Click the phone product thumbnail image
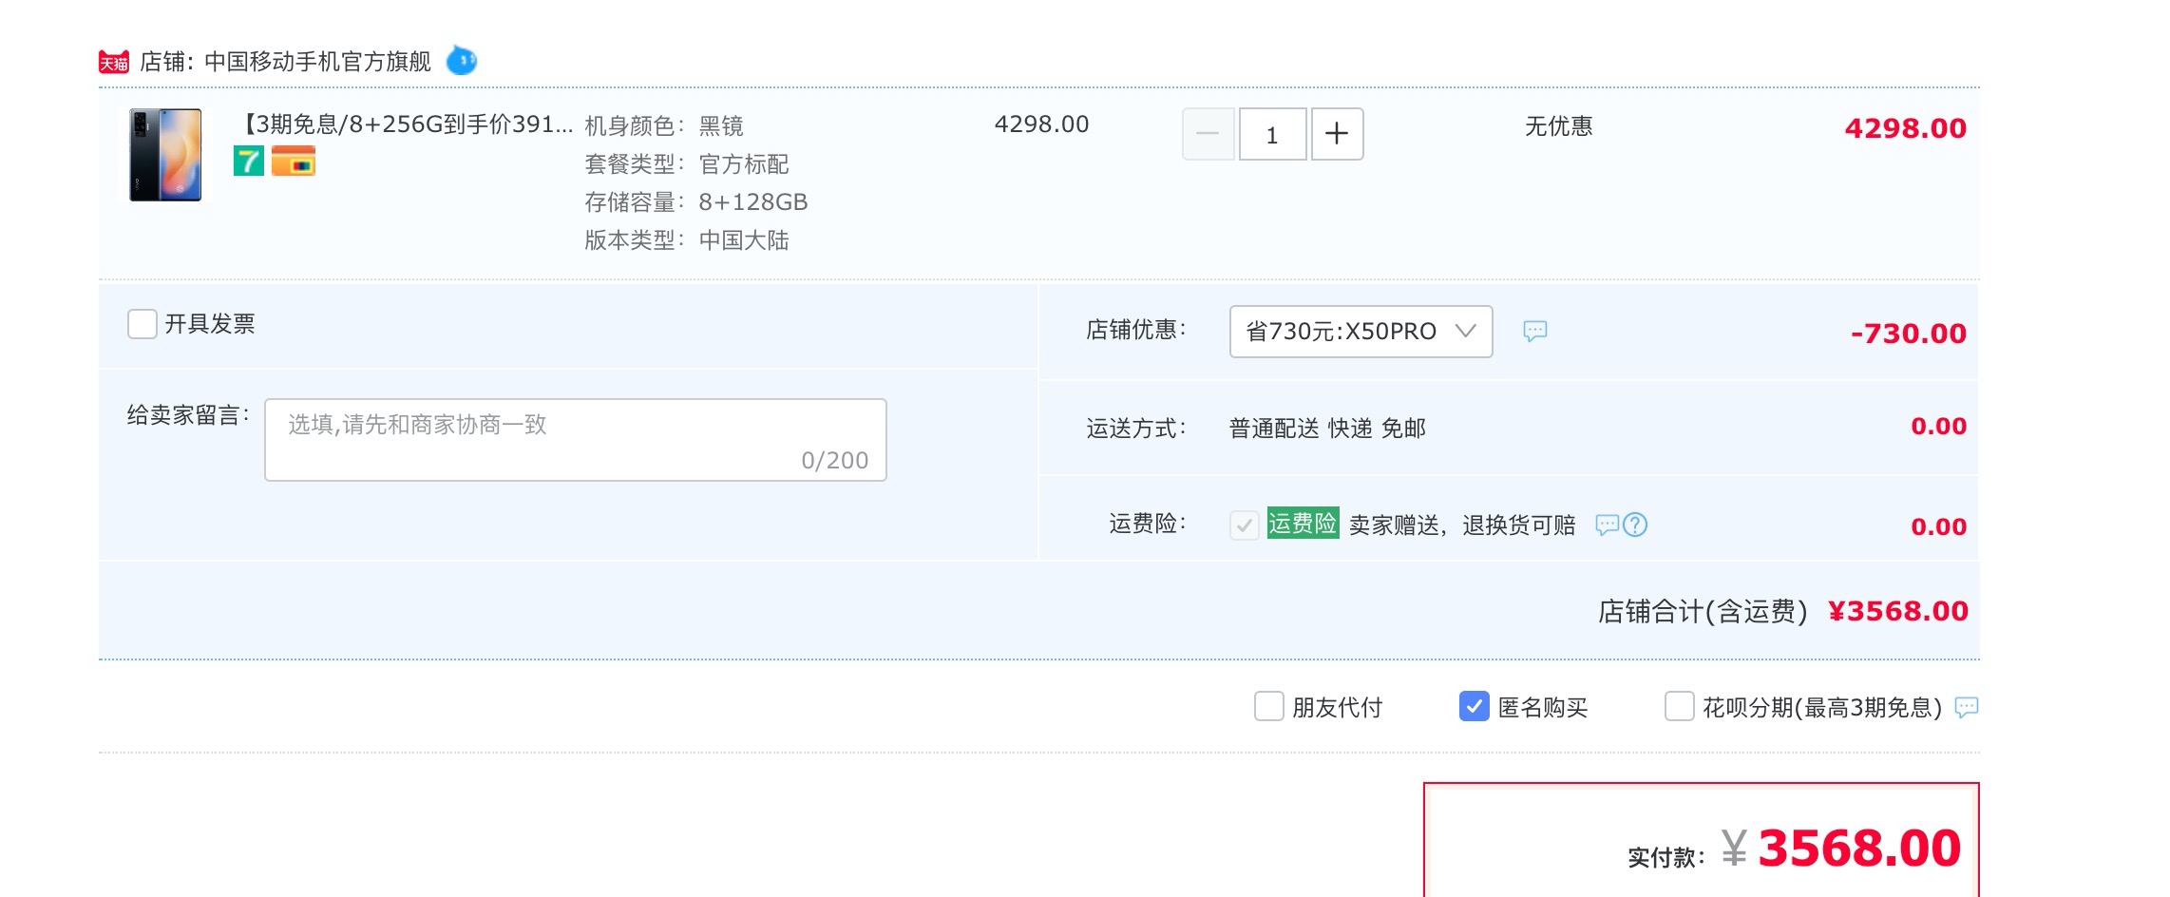The height and width of the screenshot is (897, 2170). coord(165,154)
